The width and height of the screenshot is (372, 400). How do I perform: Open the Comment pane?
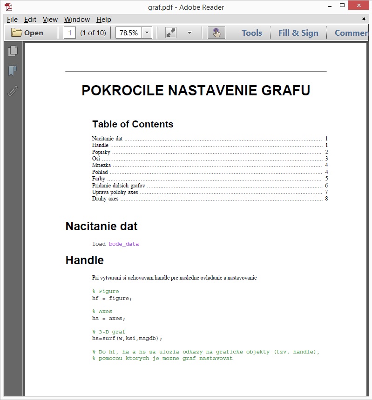click(x=352, y=33)
